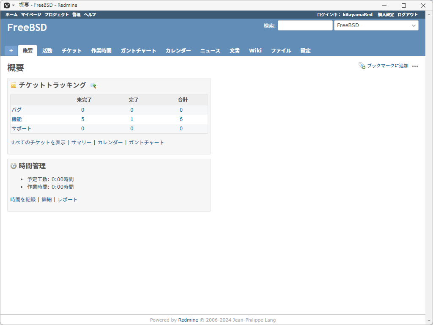
Task: Open カレンダー link below ticket table
Action: pyautogui.click(x=110, y=143)
